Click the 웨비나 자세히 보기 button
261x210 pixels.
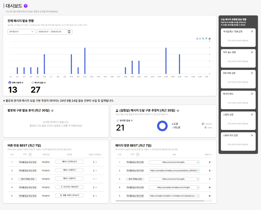(69, 162)
